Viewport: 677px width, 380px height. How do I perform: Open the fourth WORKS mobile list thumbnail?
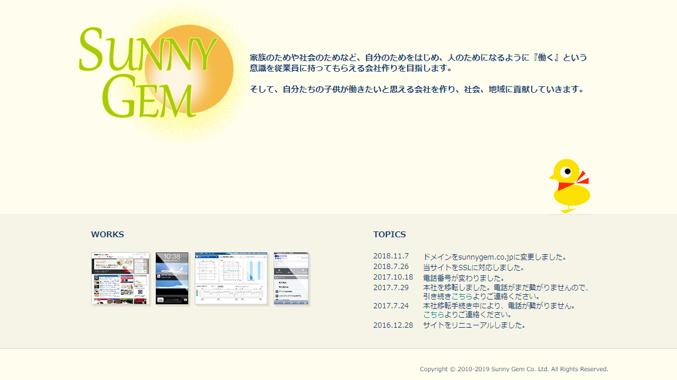coord(291,278)
